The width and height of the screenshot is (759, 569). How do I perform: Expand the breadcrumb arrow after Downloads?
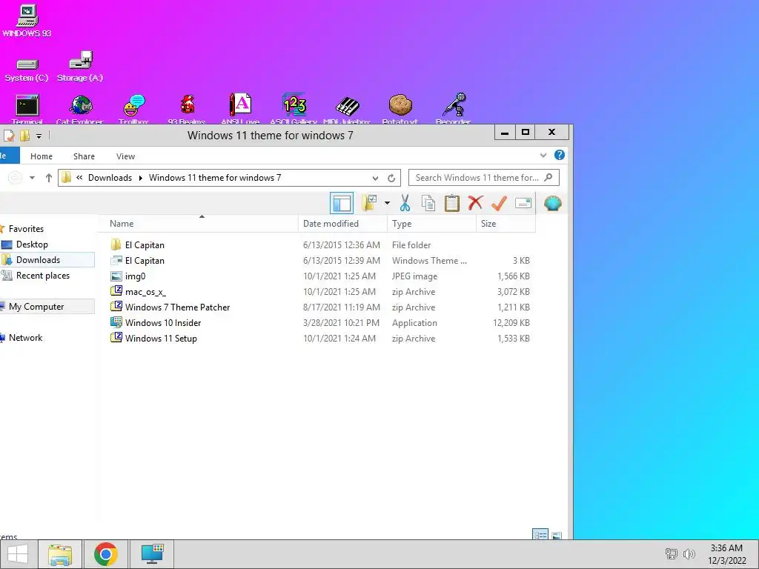pyautogui.click(x=140, y=178)
